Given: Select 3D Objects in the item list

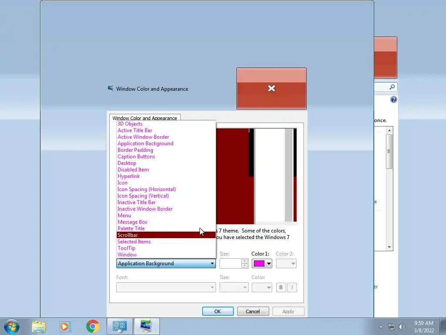Looking at the screenshot, I should pyautogui.click(x=166, y=124).
